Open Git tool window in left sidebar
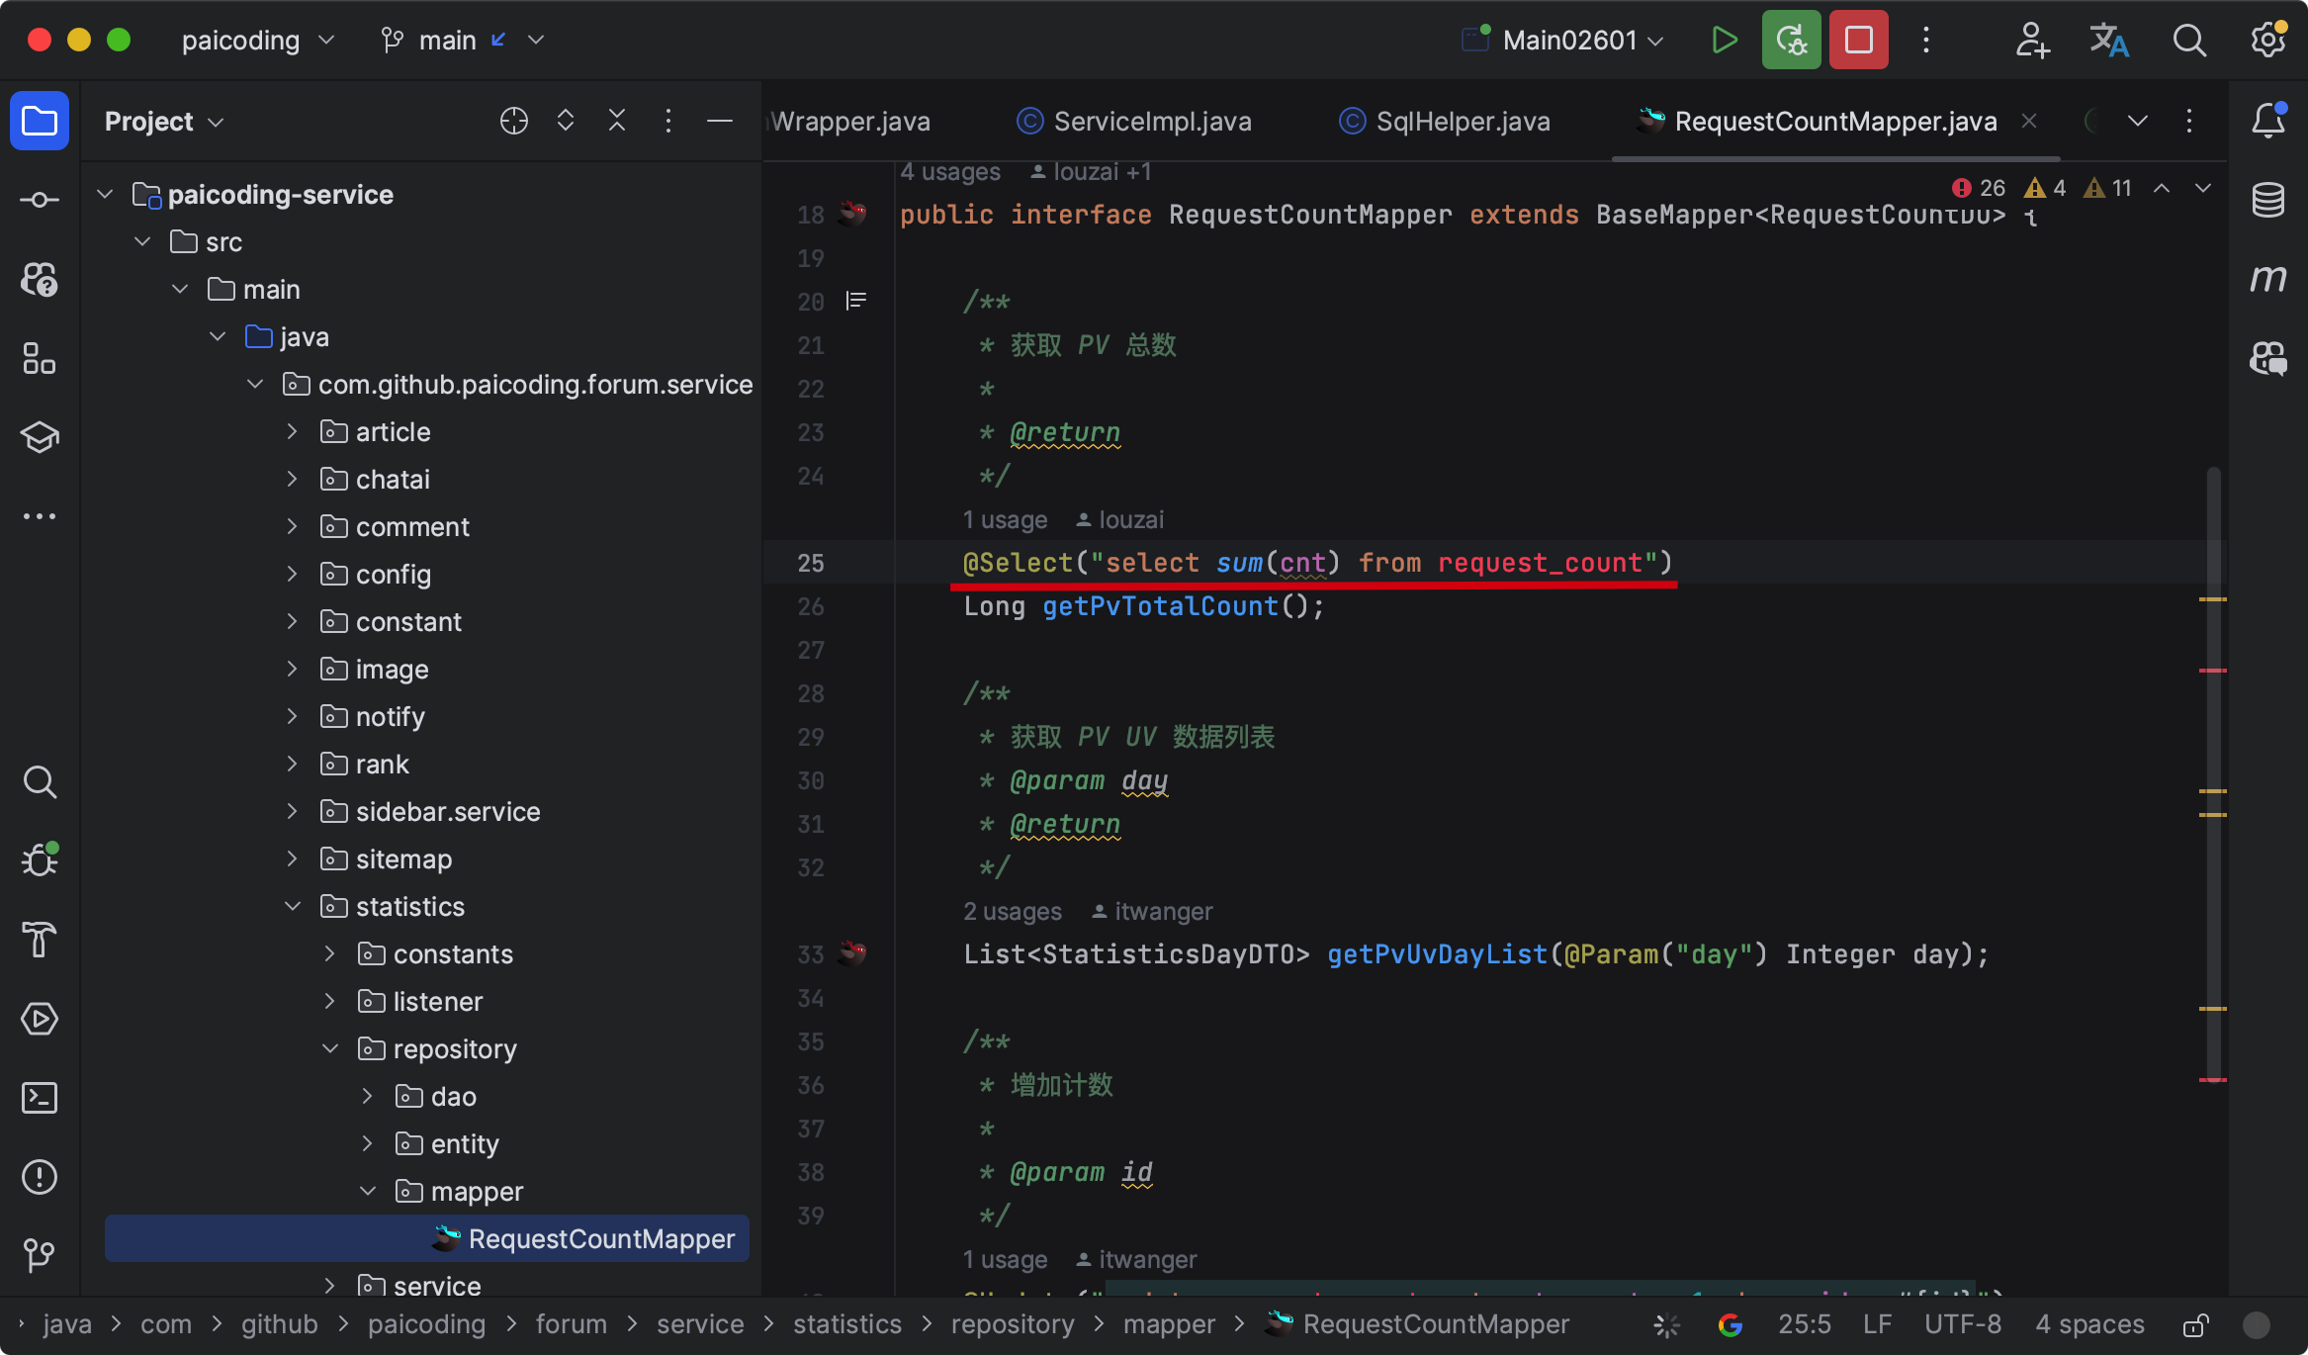The image size is (2308, 1355). 40,1256
